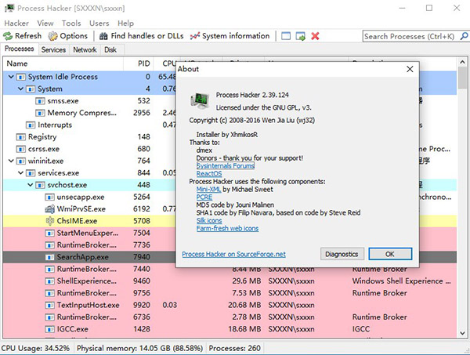470x355 pixels.
Task: Switch to the Network tab
Action: [85, 49]
